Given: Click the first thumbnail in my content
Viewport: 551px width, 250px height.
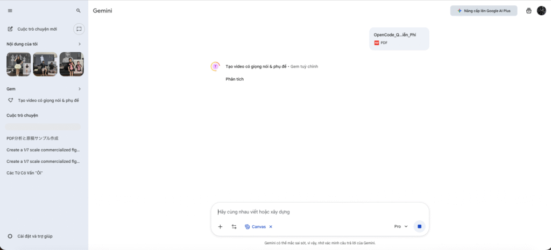Looking at the screenshot, I should 18,64.
